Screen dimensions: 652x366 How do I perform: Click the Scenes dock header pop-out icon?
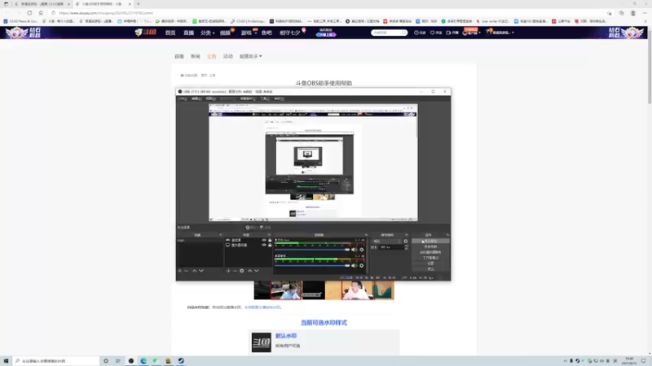[220, 235]
